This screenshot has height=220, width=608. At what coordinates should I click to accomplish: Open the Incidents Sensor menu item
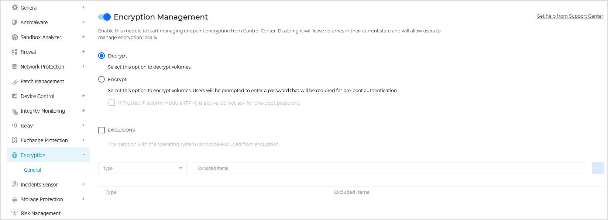click(39, 184)
